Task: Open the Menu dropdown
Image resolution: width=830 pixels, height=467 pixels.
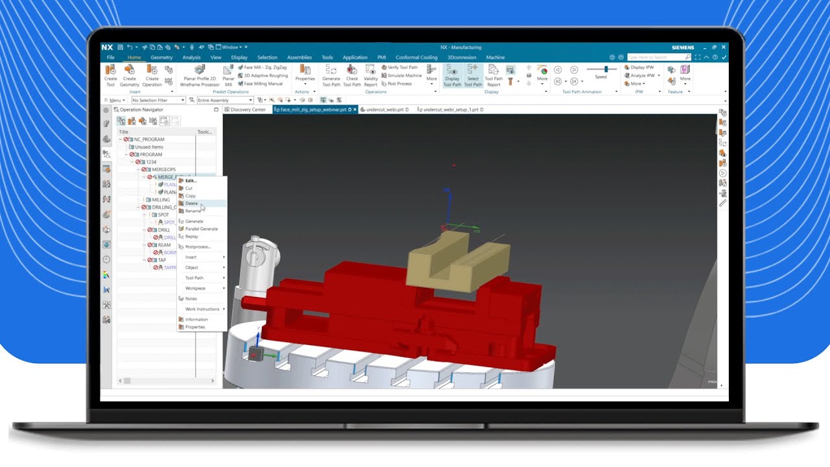Action: [x=115, y=101]
